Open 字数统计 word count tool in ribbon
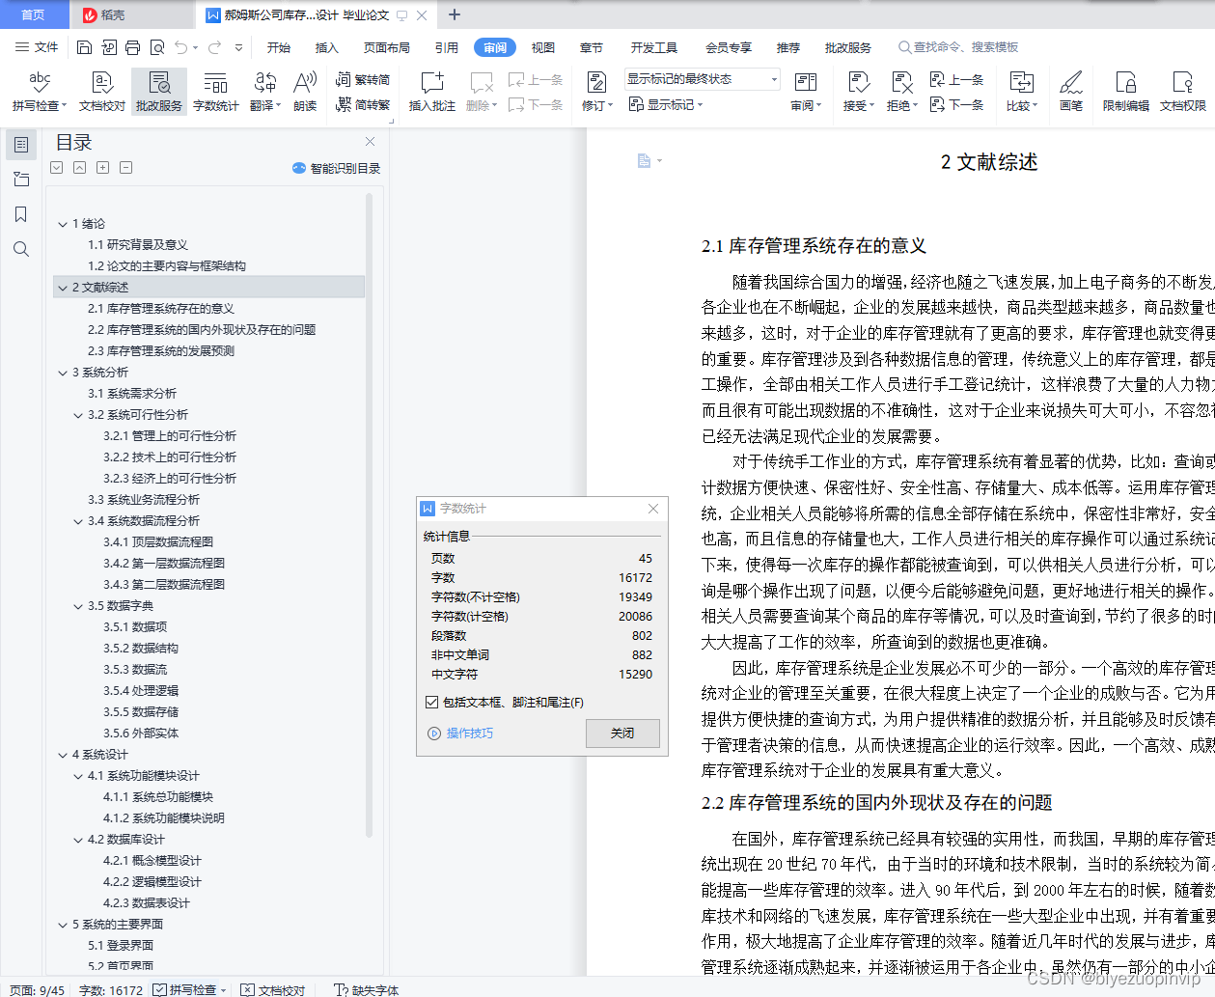This screenshot has width=1215, height=997. pyautogui.click(x=215, y=92)
